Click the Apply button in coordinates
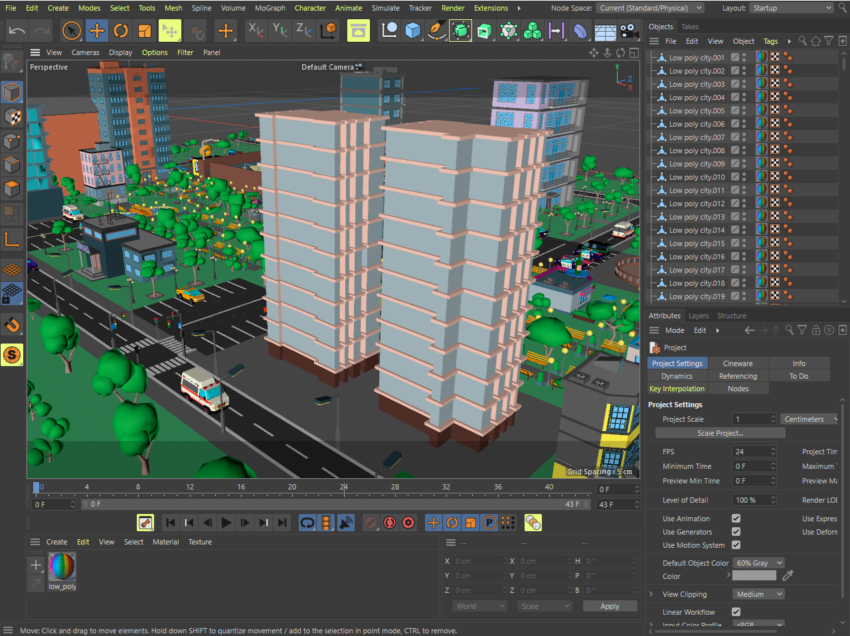 click(x=610, y=606)
